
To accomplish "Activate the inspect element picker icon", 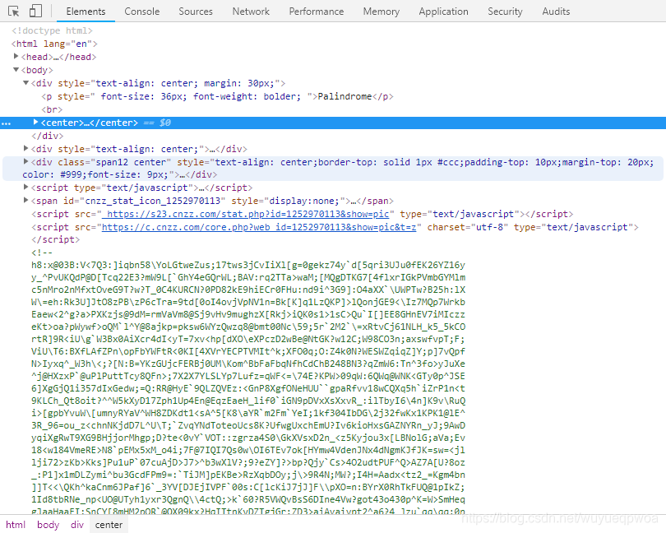I will click(x=14, y=12).
